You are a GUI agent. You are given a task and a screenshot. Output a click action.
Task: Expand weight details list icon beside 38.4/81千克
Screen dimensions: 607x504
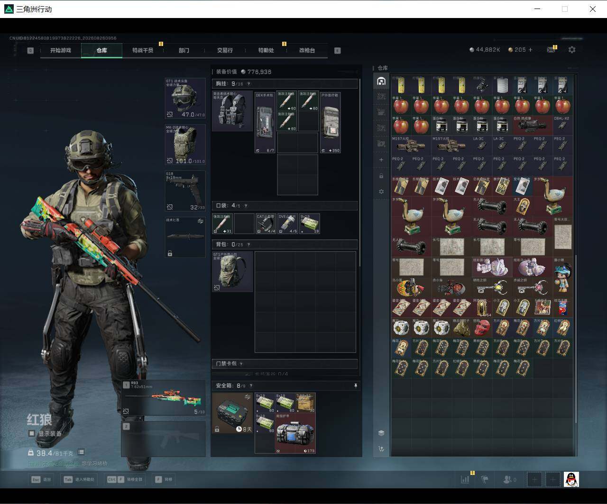tap(81, 452)
